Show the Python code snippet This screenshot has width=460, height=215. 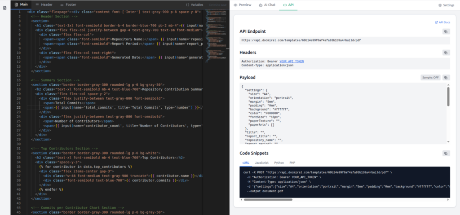tap(279, 162)
